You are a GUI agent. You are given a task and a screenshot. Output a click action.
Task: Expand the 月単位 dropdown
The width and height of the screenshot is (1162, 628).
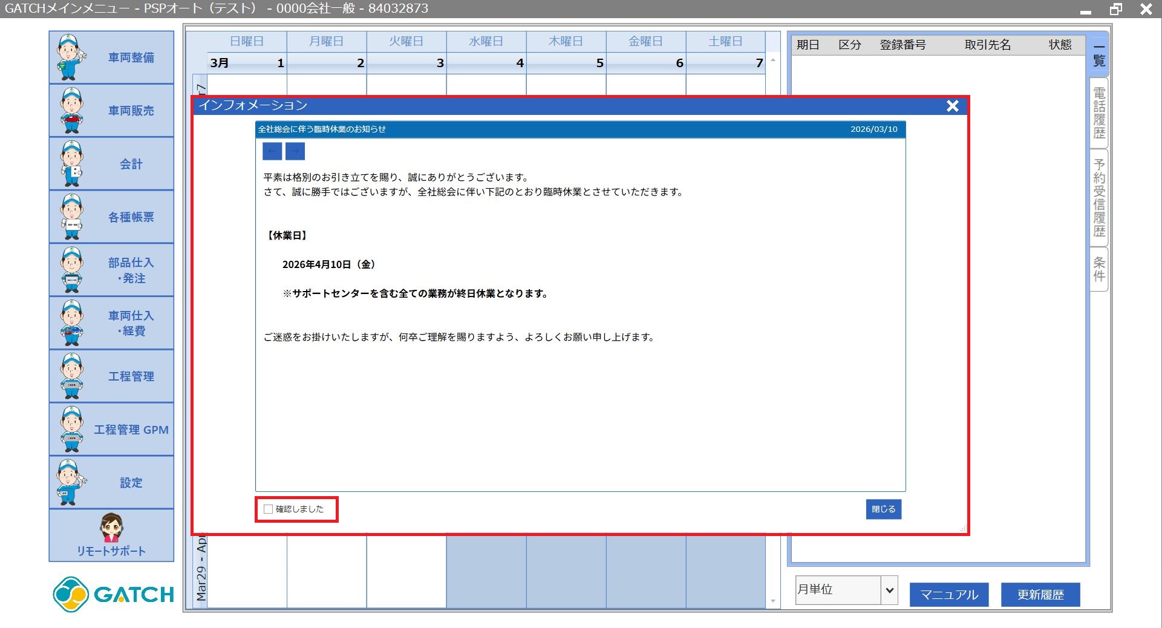[x=889, y=590]
